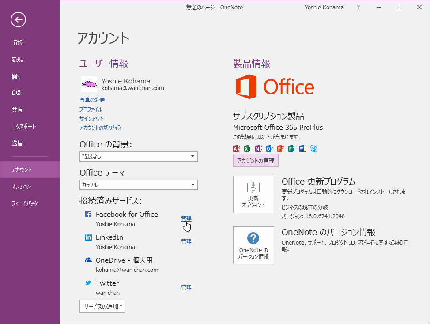Click the wanichan Twitter account name

pos(108,293)
